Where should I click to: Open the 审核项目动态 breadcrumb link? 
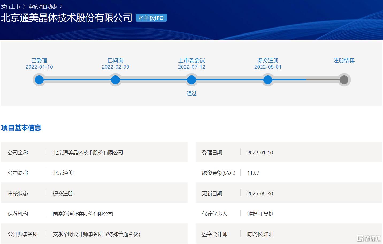coord(43,7)
